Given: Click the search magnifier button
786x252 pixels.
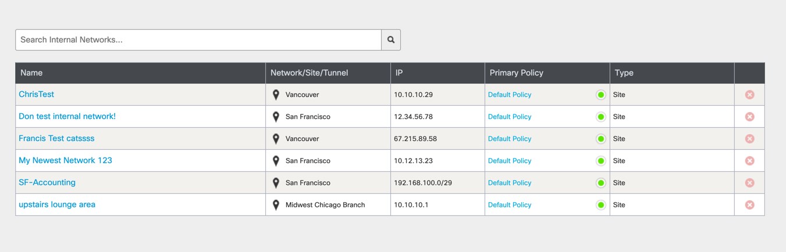Looking at the screenshot, I should [x=391, y=40].
